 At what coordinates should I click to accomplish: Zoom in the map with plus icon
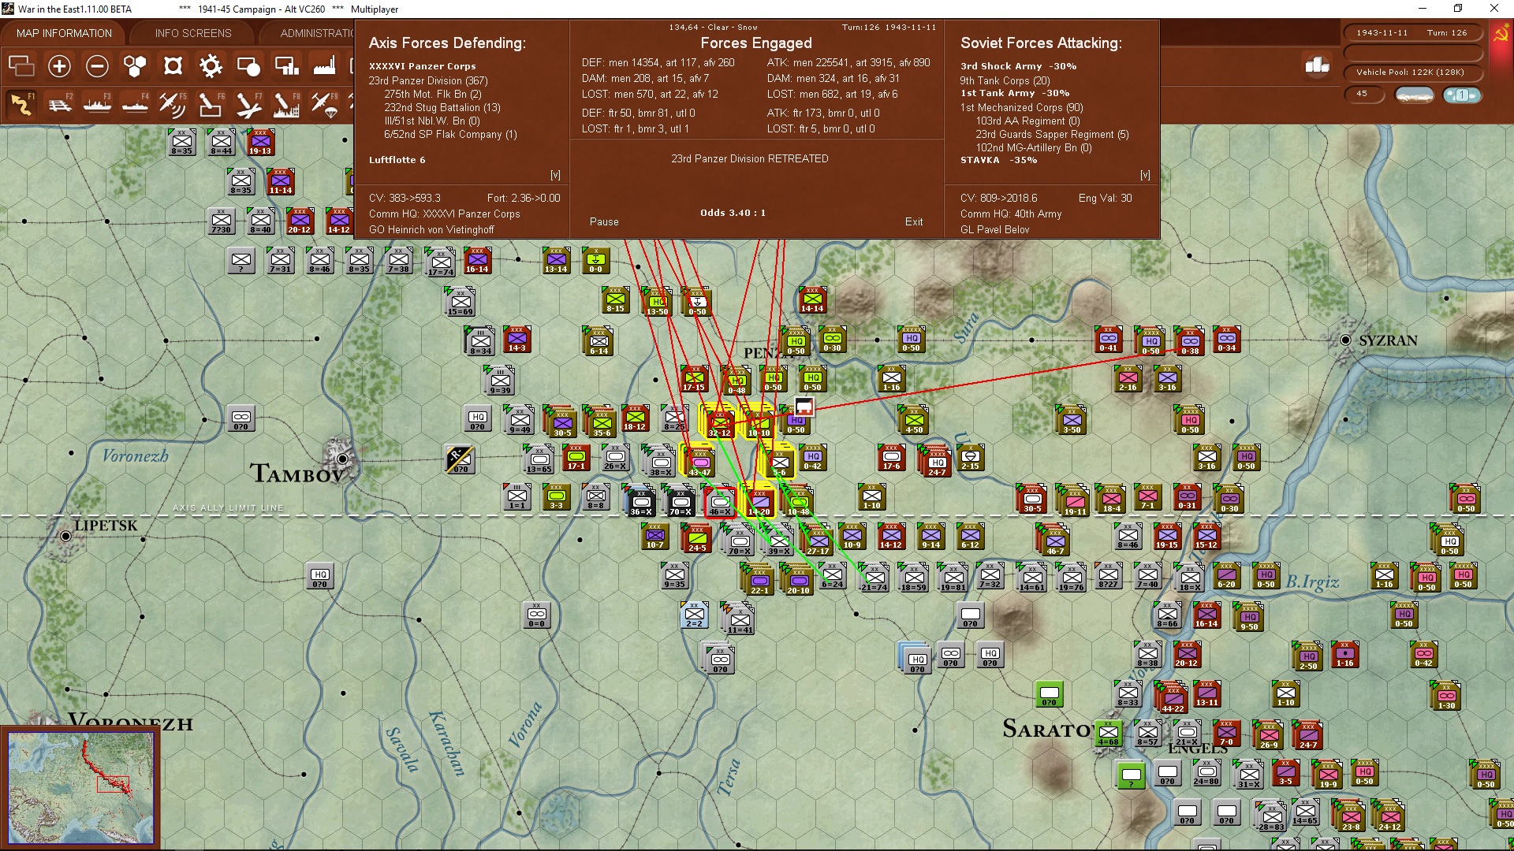coord(59,66)
